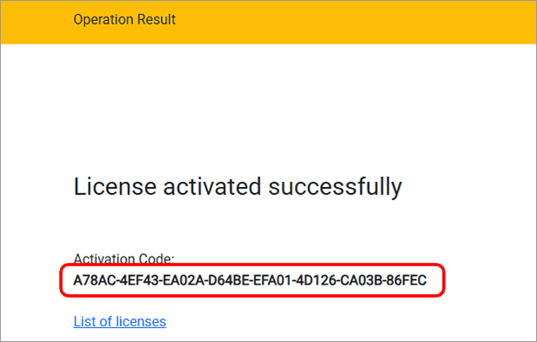
Task: Click the Operation Result header title
Action: click(x=124, y=19)
